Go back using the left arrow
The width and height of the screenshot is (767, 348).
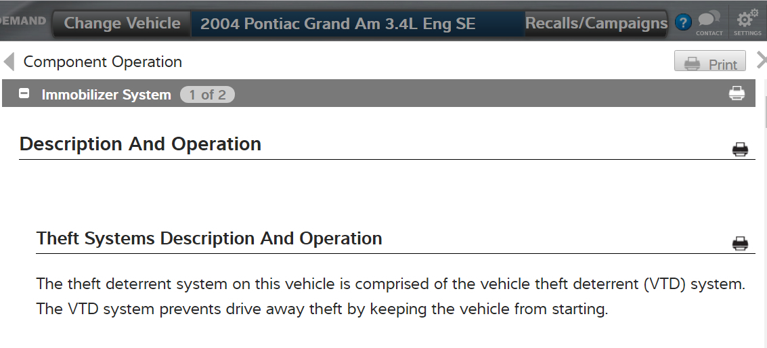pos(9,62)
